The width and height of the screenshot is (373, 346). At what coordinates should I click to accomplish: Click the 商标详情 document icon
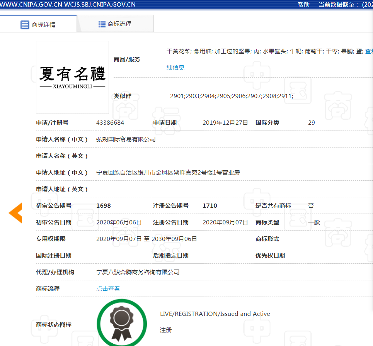click(25, 25)
